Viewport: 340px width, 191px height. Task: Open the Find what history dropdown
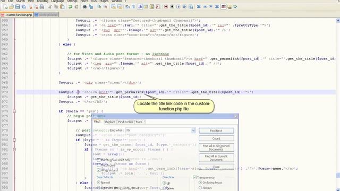pyautogui.click(x=193, y=131)
